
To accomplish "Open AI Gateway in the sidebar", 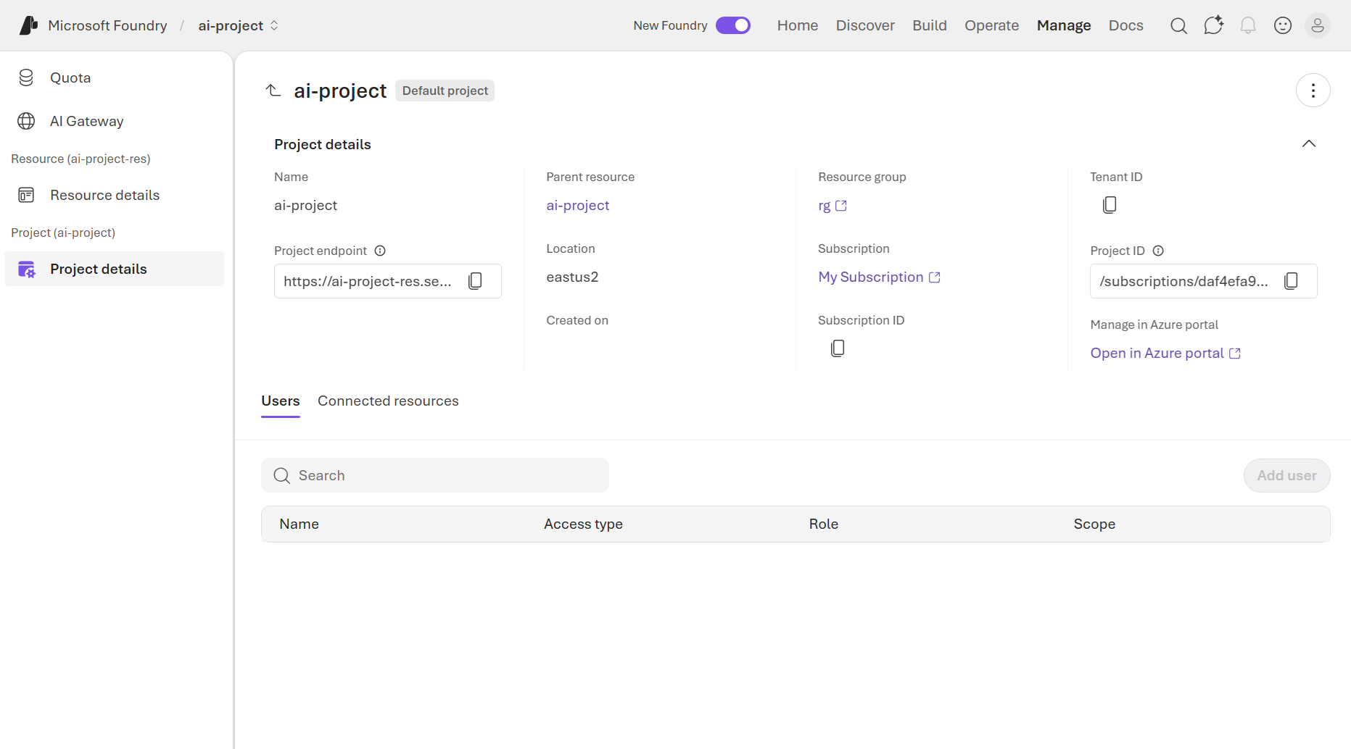I will tap(115, 121).
